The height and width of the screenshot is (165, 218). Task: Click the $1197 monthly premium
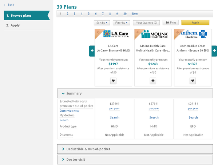tap(113, 64)
